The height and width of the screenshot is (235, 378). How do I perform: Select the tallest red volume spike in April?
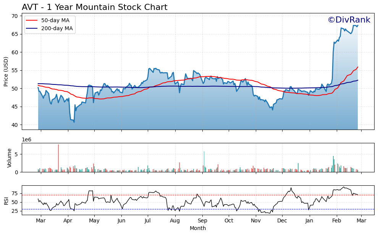(58, 157)
